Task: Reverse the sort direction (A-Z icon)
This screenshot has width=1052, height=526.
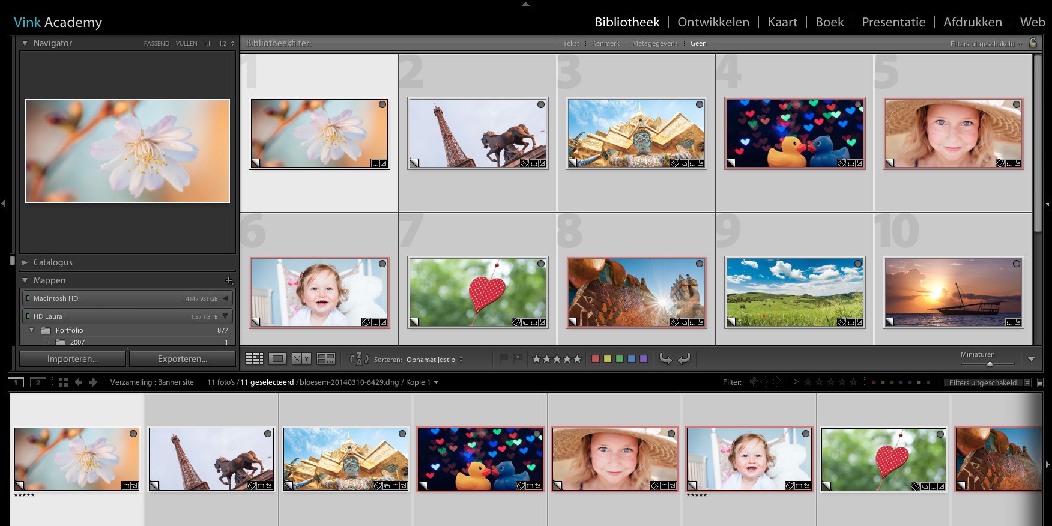Action: [358, 359]
